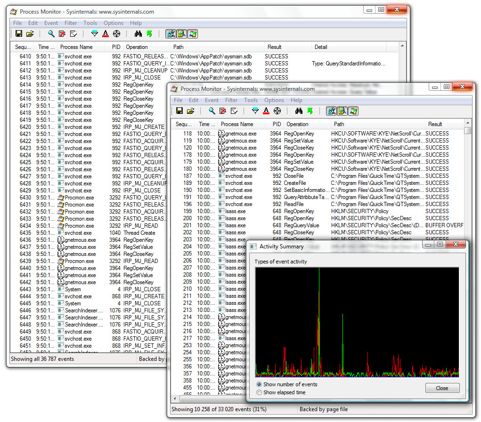Image resolution: width=481 pixels, height=422 pixels.
Task: Select row 6435 Thread Create in back window
Action: 89,233
